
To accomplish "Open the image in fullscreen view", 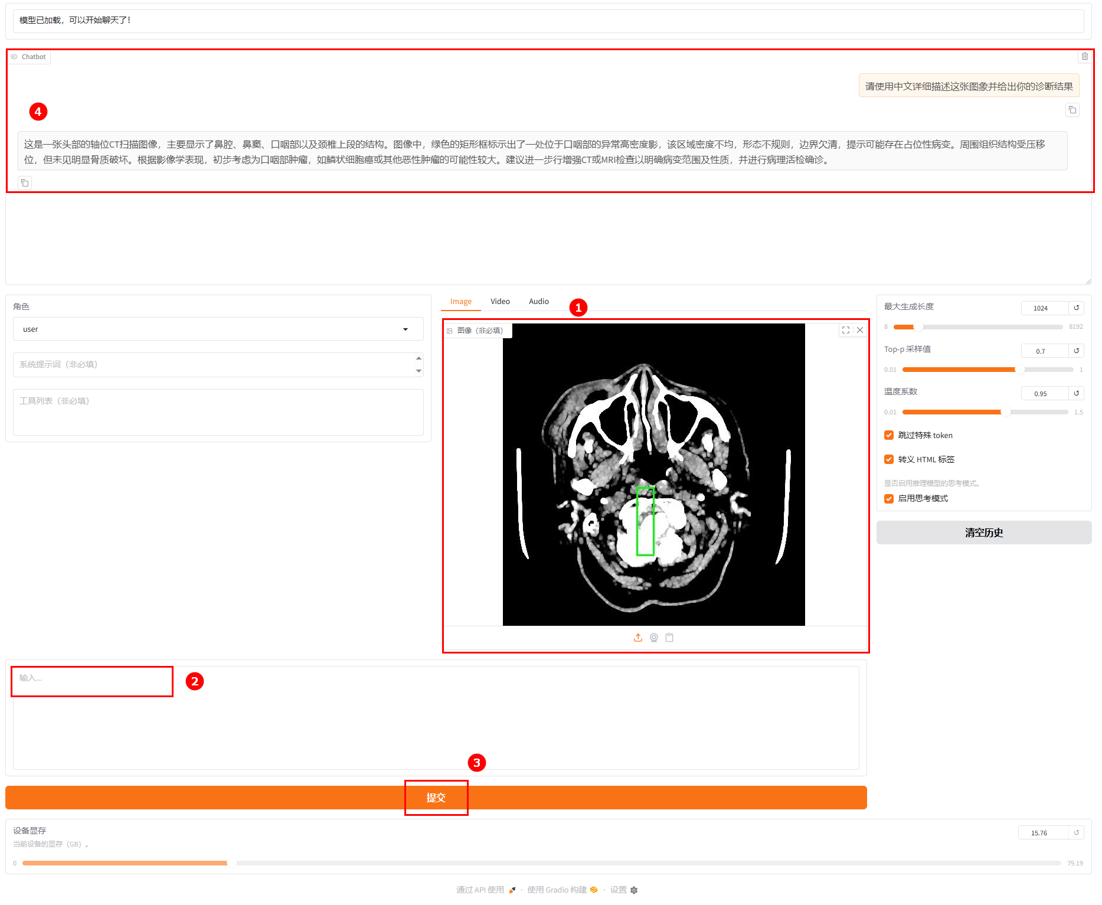I will [x=845, y=330].
